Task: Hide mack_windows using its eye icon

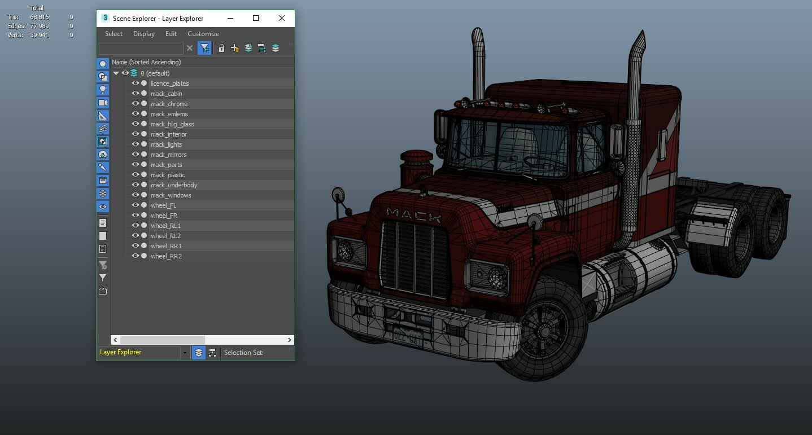Action: coord(136,195)
